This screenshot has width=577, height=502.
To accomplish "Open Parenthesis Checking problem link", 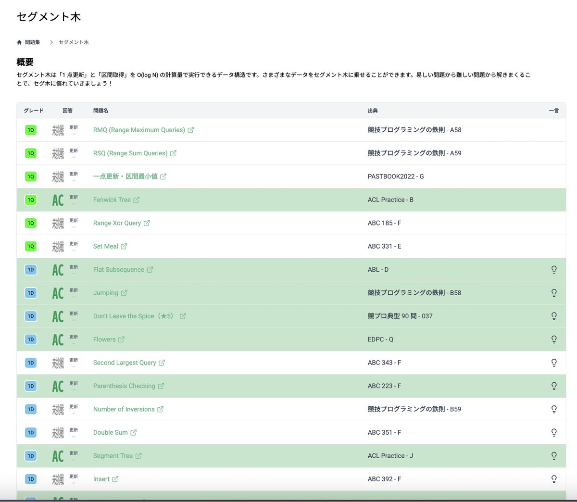I will (124, 386).
